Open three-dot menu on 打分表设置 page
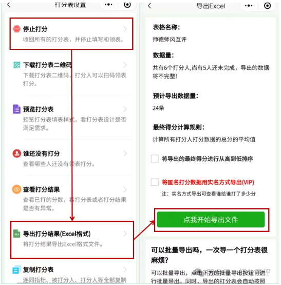This screenshot has height=285, width=281. [x=108, y=5]
